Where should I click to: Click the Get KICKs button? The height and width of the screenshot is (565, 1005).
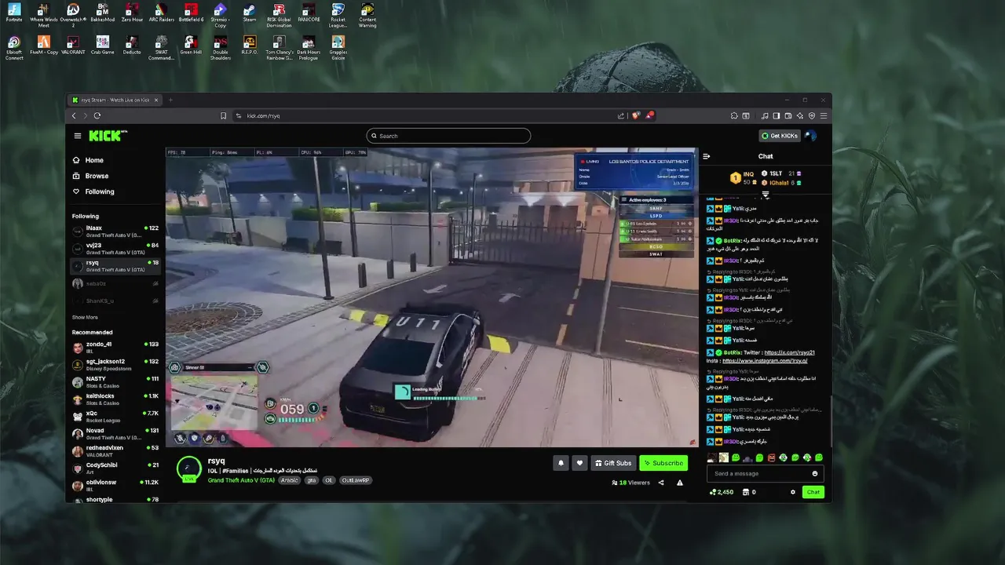point(780,136)
